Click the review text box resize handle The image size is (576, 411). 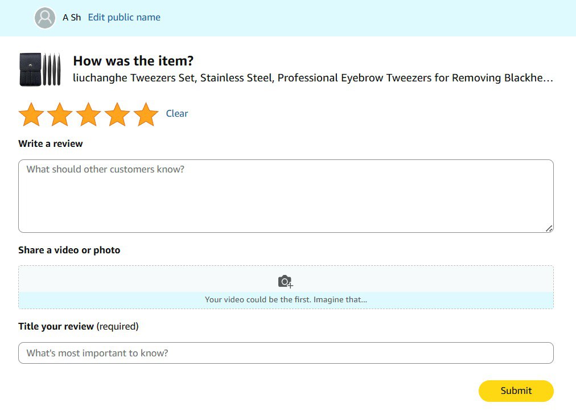tap(549, 228)
